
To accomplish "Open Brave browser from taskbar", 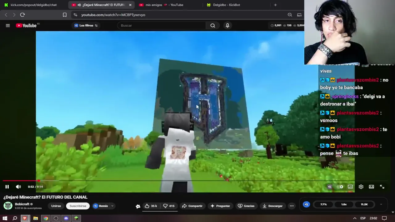I will pos(25,218).
